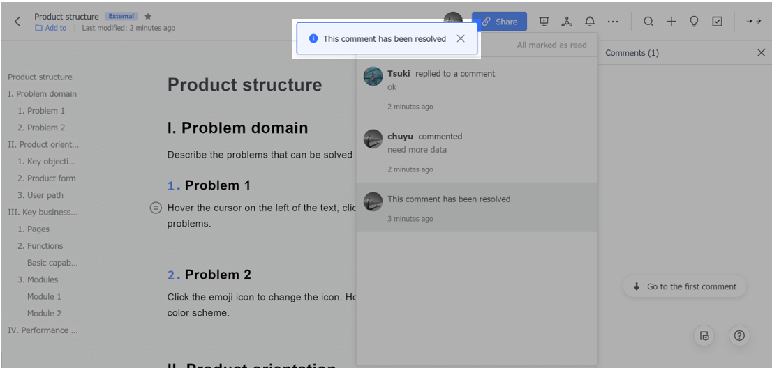The width and height of the screenshot is (772, 368).
Task: Open the more options ellipsis menu
Action: pos(613,22)
